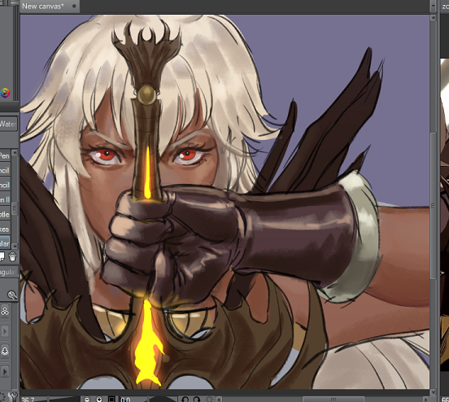The image size is (449, 402).
Task: Zoom out using the bottom bar icon
Action: click(x=86, y=399)
